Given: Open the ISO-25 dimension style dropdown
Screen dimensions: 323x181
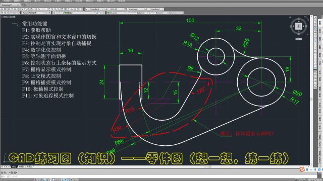Looking at the screenshot, I should 116,9.
